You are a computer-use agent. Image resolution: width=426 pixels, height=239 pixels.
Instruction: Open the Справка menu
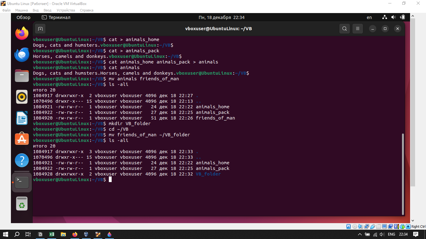coord(87,10)
